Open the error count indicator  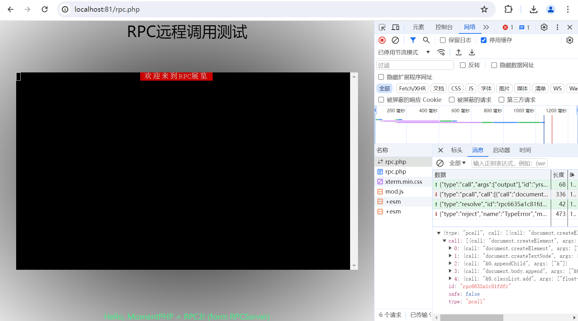(x=508, y=28)
